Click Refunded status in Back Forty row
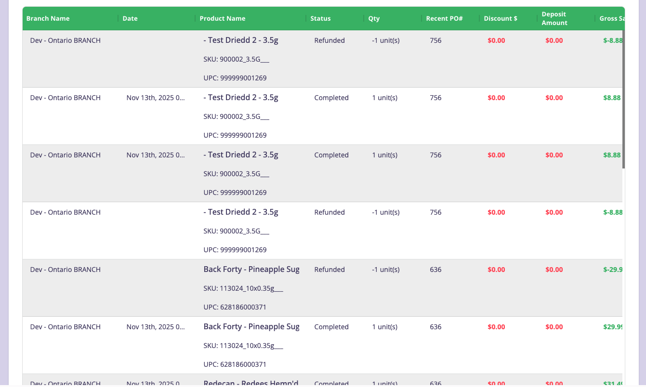 pos(330,270)
